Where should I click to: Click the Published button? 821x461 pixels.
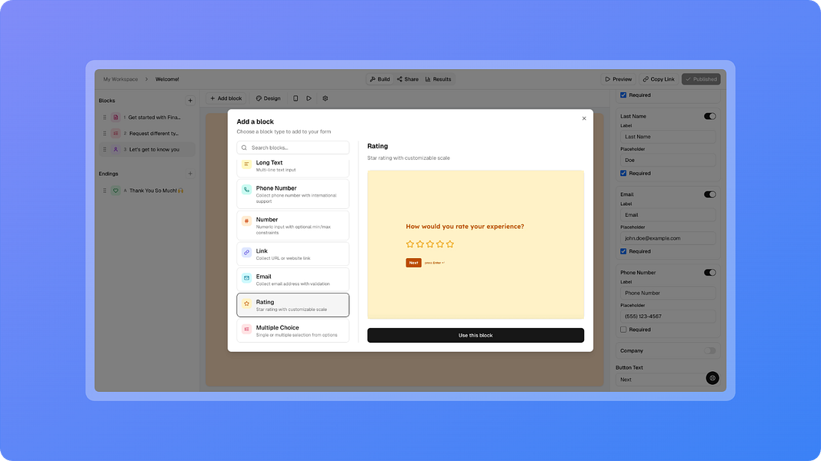pos(701,79)
